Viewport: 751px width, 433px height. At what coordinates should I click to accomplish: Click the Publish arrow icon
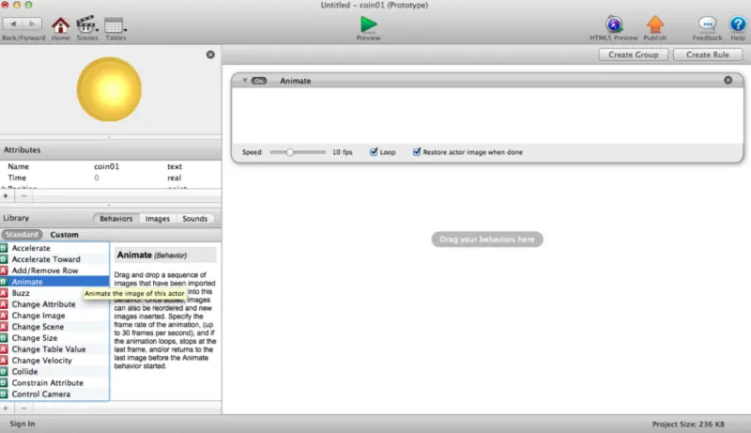(654, 23)
